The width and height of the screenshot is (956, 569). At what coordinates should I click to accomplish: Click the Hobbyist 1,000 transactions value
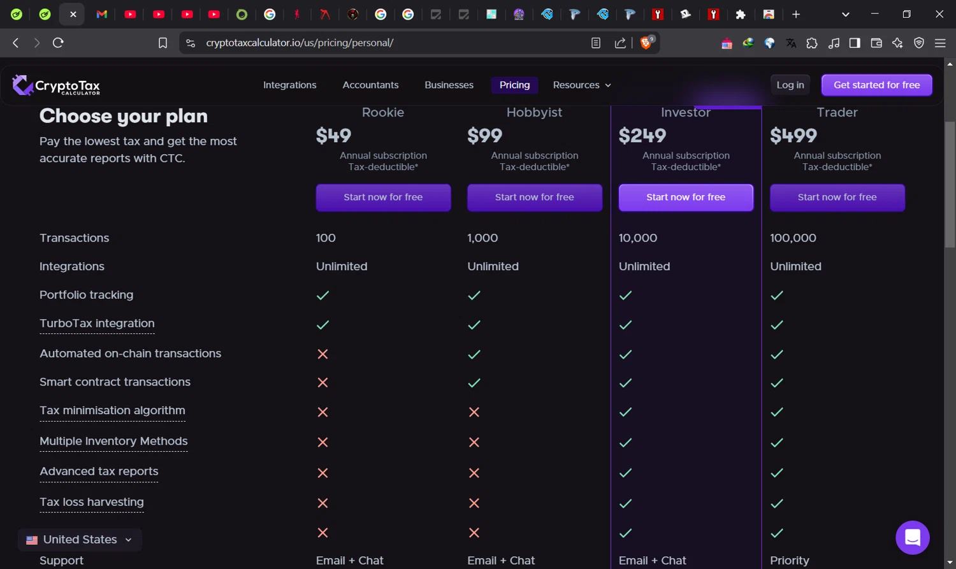(x=482, y=238)
